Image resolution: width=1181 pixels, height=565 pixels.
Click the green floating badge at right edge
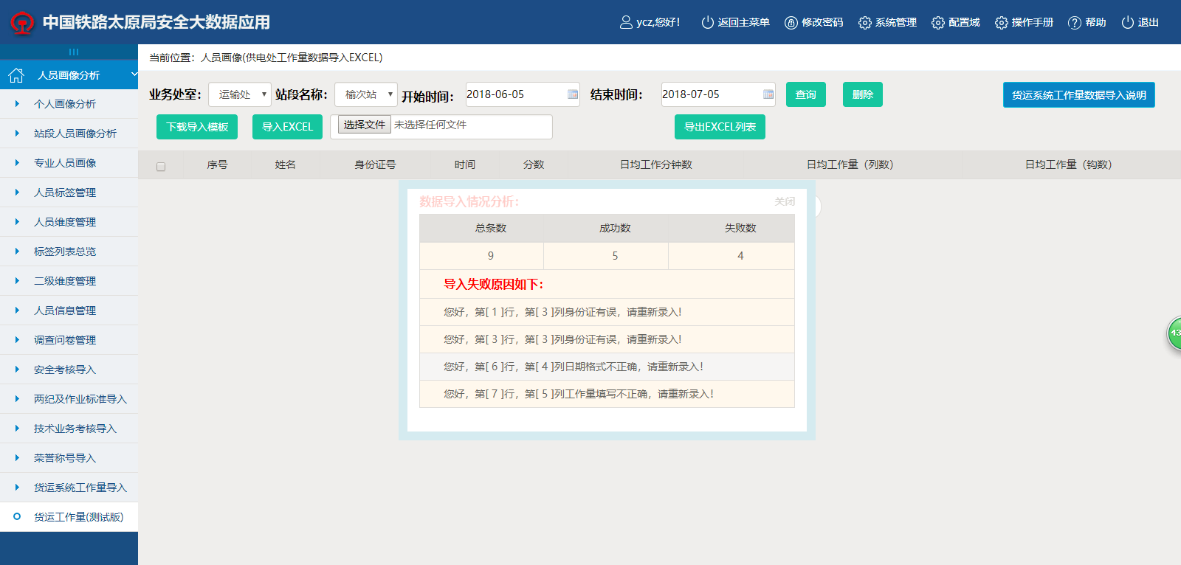coord(1174,333)
